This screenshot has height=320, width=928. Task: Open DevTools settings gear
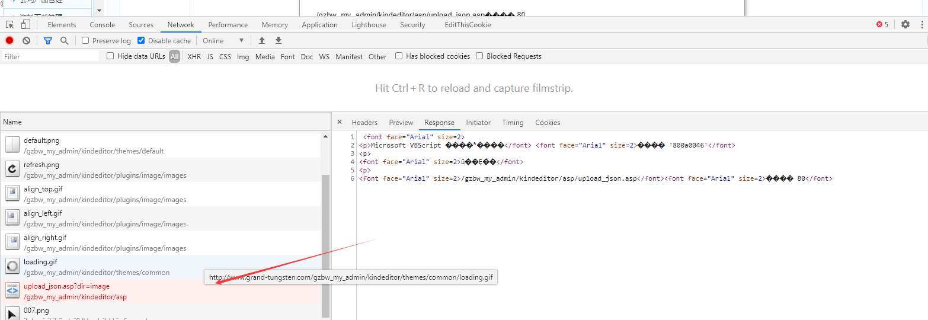905,24
